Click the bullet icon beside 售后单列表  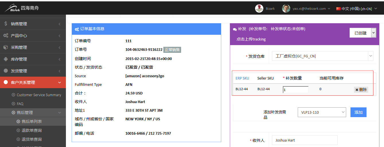(18, 121)
